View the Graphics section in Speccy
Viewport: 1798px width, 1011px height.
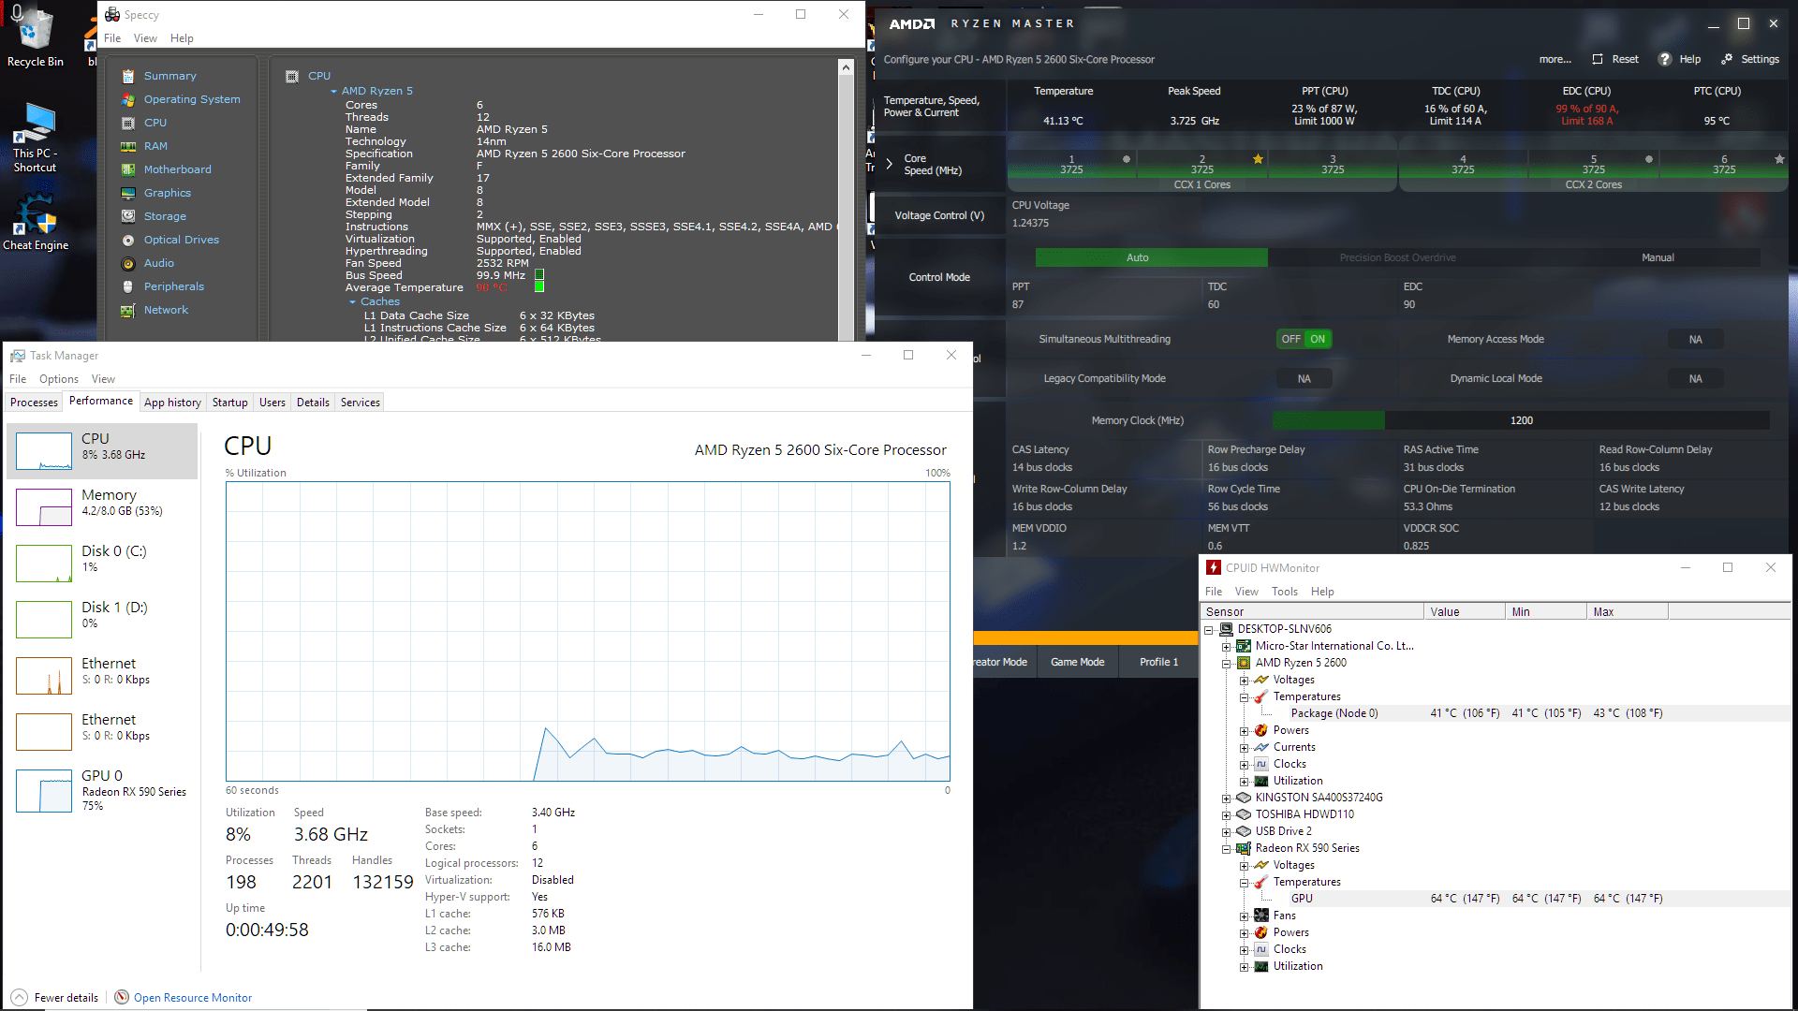(x=169, y=193)
